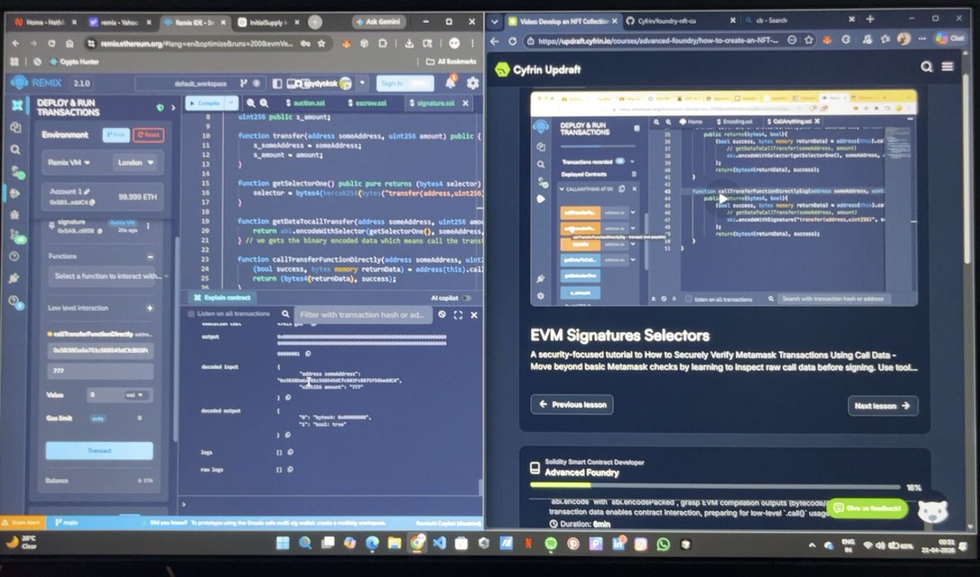
Task: Open Spotify from the taskbar
Action: (550, 543)
